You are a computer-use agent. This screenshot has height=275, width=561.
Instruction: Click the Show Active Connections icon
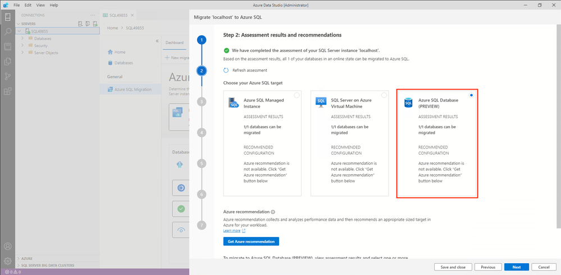[95, 24]
